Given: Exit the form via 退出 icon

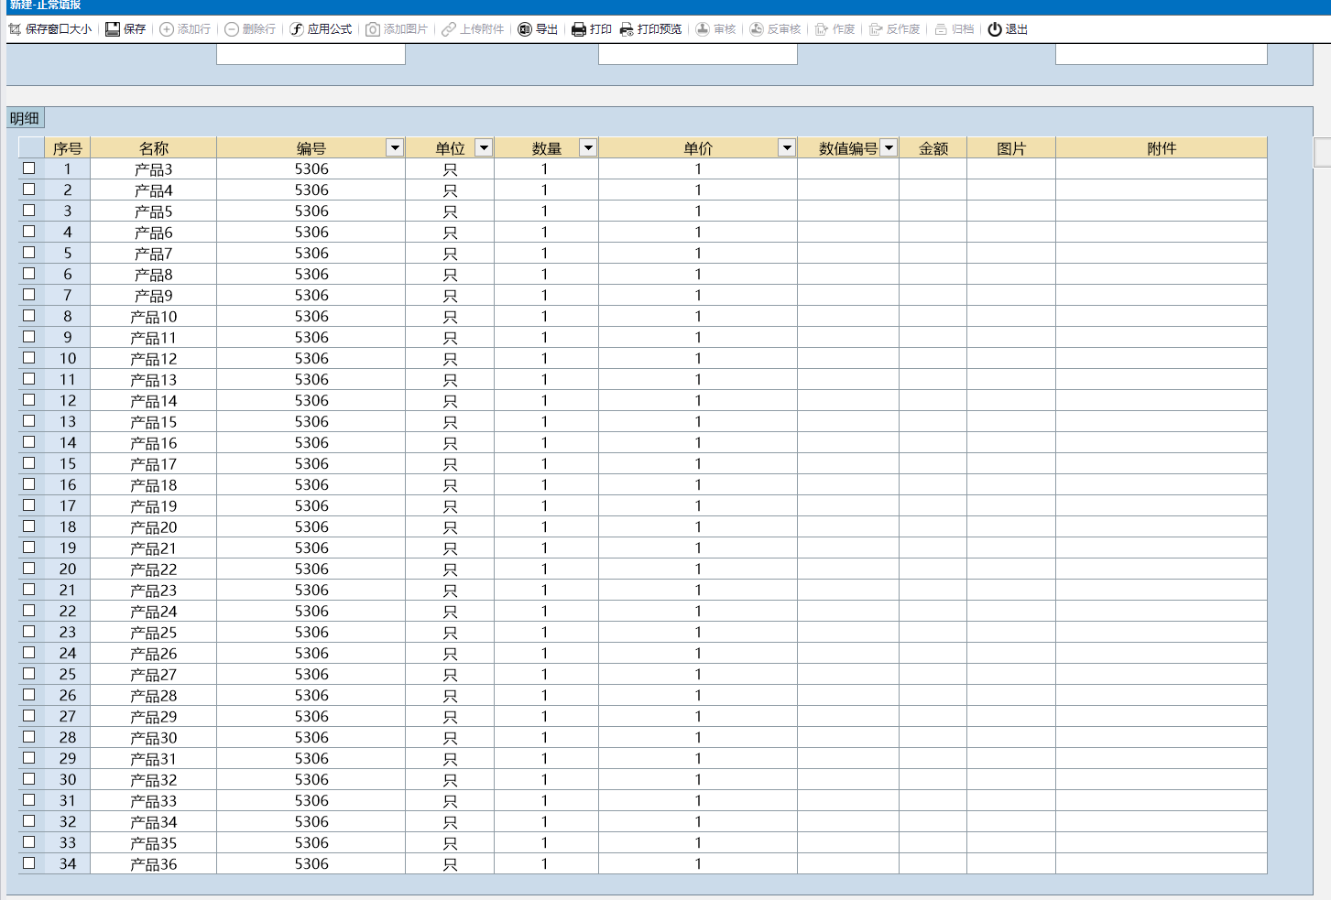Looking at the screenshot, I should click(995, 29).
